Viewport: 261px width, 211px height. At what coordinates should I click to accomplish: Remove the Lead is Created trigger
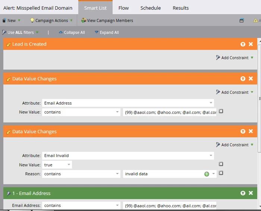click(251, 44)
